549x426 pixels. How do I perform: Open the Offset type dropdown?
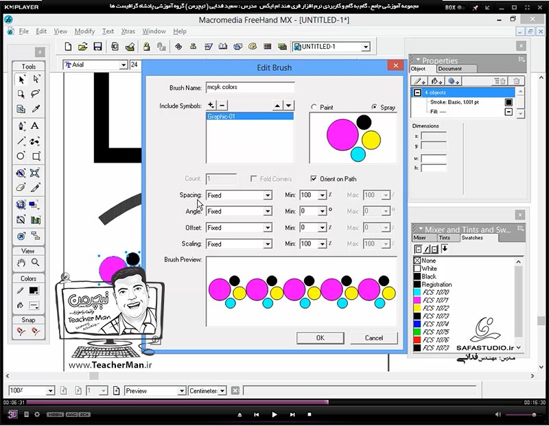268,228
